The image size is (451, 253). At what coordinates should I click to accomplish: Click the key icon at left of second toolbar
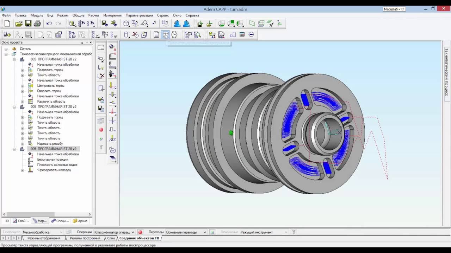7,34
